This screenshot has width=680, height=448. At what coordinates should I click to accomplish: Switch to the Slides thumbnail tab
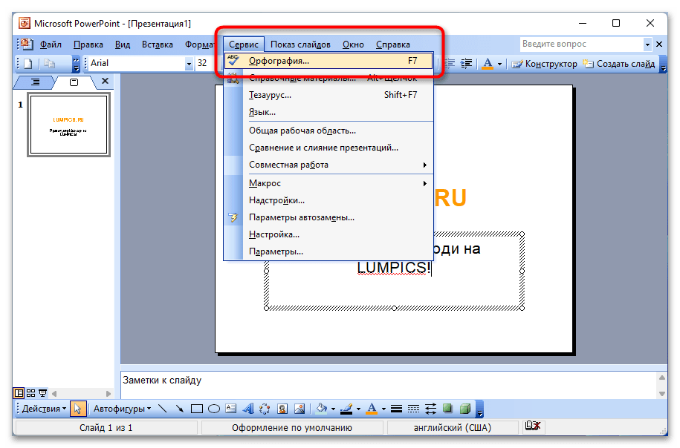coord(74,82)
